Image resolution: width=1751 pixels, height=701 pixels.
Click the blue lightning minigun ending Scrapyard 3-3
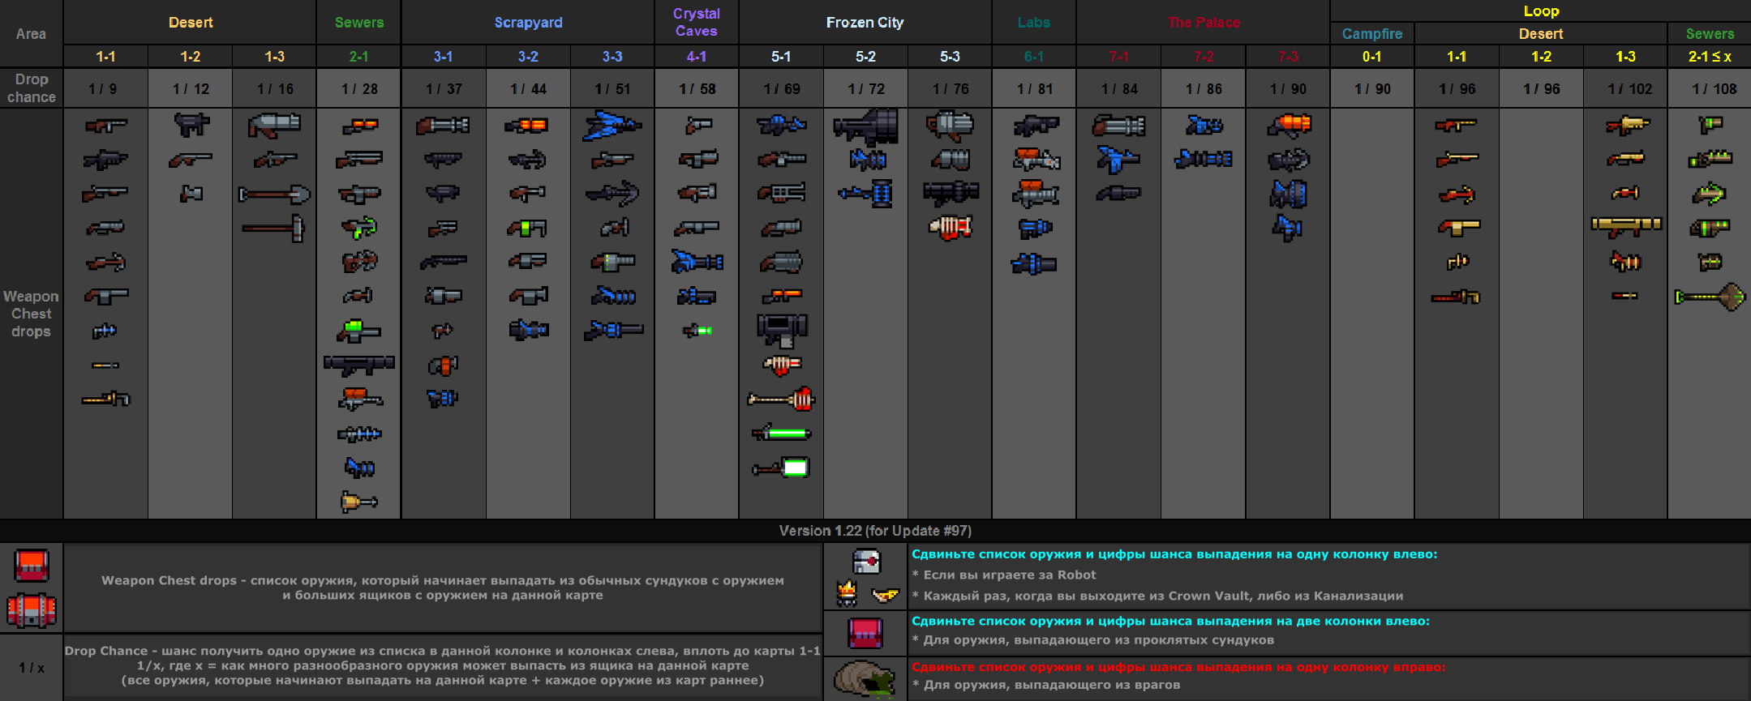tap(612, 331)
